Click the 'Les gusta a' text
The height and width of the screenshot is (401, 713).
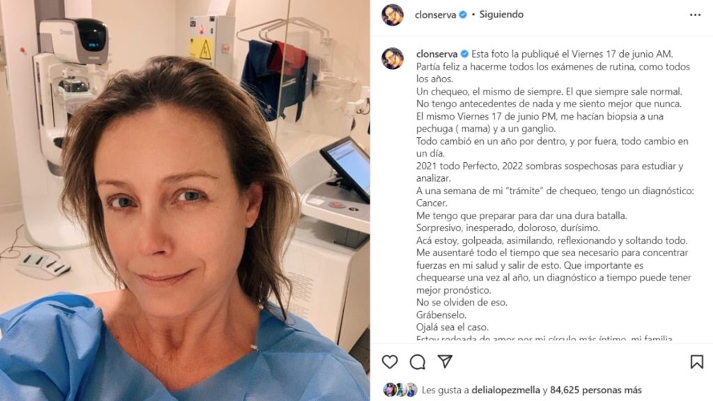tap(445, 390)
